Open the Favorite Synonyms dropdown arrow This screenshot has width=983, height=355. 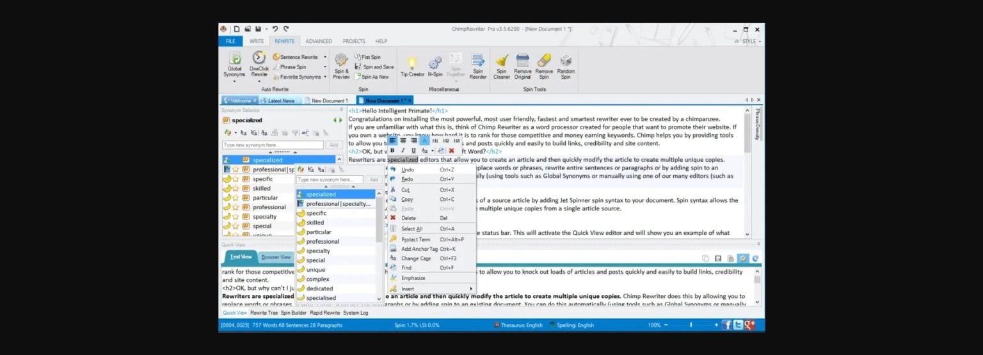coord(324,77)
